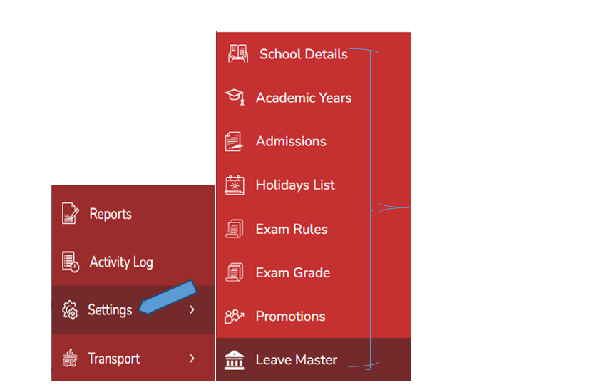Open the Reports menu item
Screen dimensions: 591x390
click(x=133, y=214)
